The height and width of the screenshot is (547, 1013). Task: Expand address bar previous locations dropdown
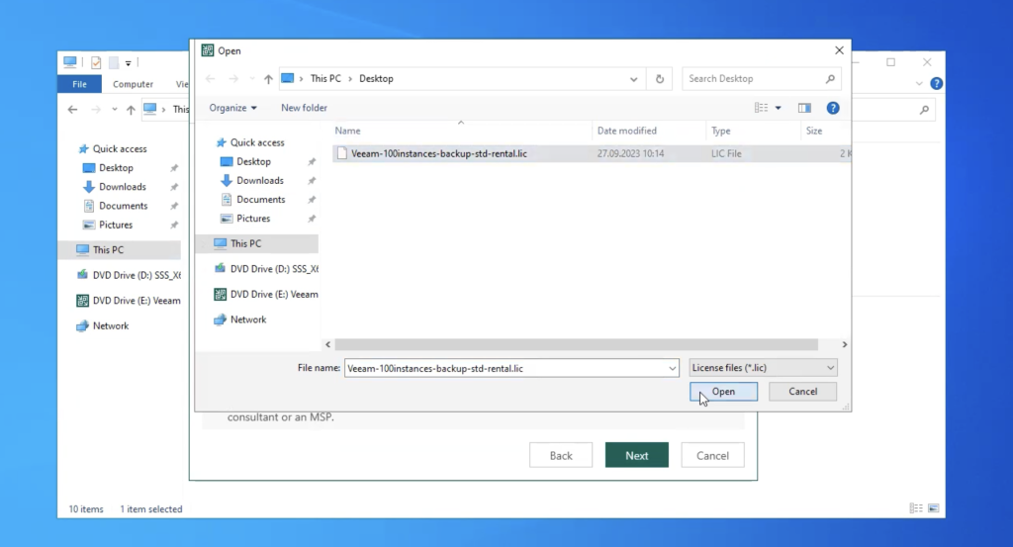[634, 79]
